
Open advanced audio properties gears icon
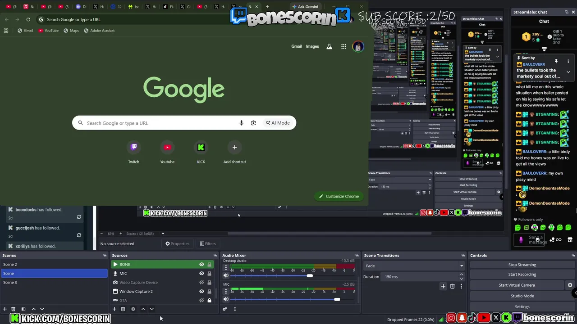224,309
